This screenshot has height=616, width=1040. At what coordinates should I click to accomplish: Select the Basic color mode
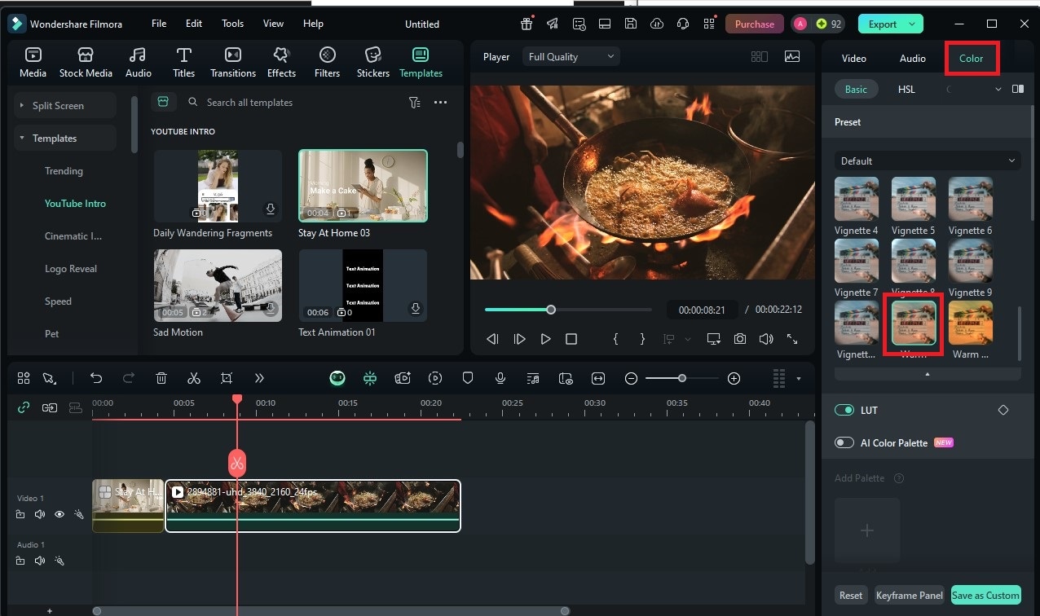click(x=856, y=90)
